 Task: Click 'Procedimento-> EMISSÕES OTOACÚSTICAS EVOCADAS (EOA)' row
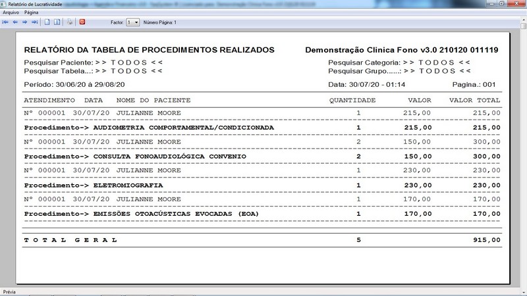(262, 214)
